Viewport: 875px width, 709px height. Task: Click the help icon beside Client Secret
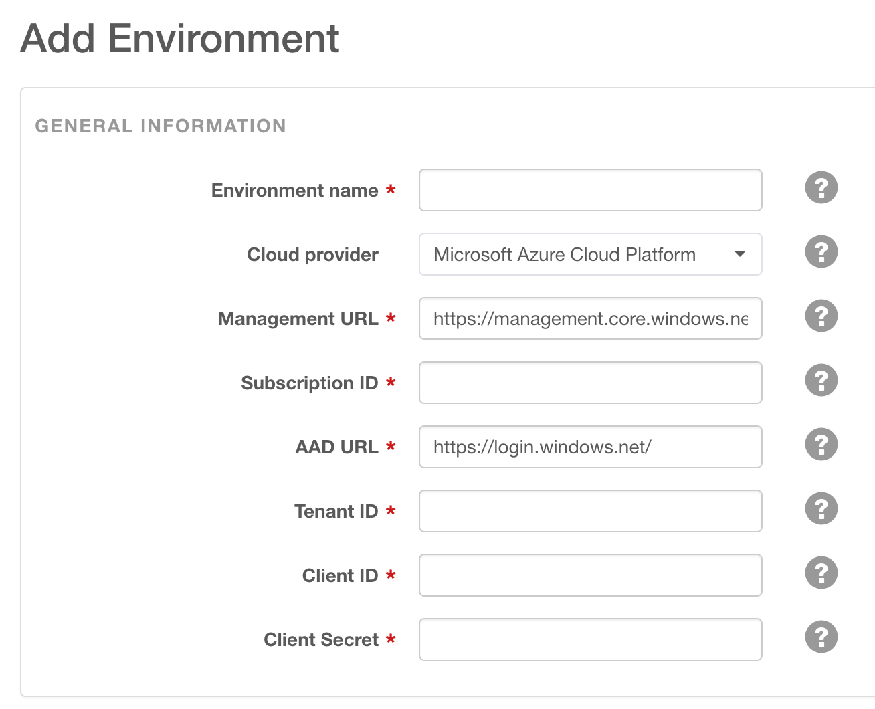pos(821,637)
